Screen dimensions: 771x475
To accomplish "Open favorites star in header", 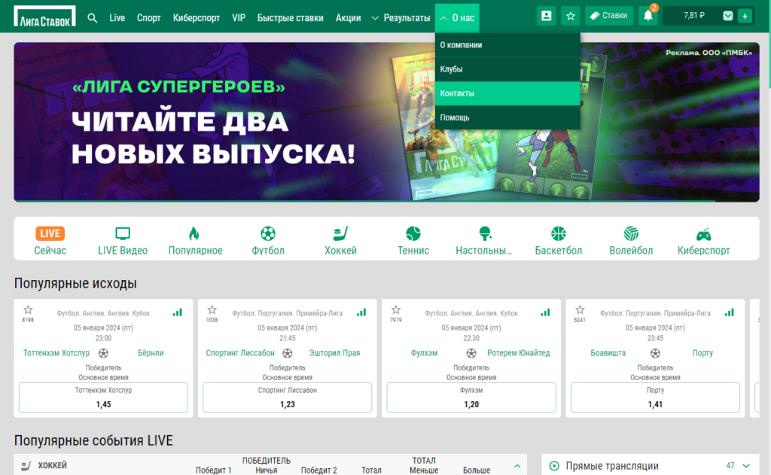I will (571, 16).
